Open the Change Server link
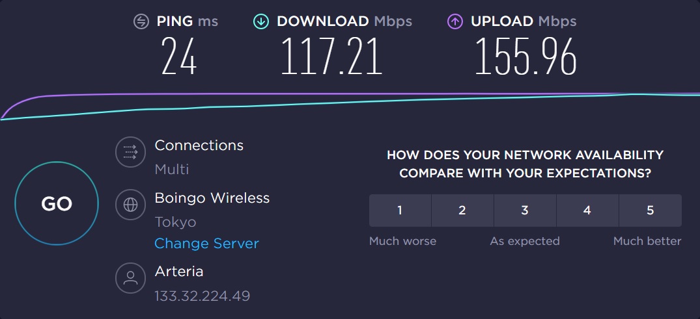Screen dimensions: 700x319 [x=206, y=244]
